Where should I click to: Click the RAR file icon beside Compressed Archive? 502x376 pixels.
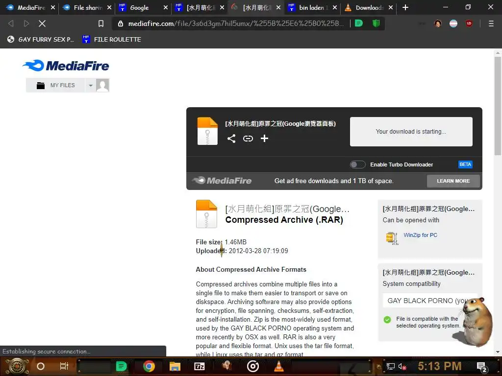coord(206,214)
